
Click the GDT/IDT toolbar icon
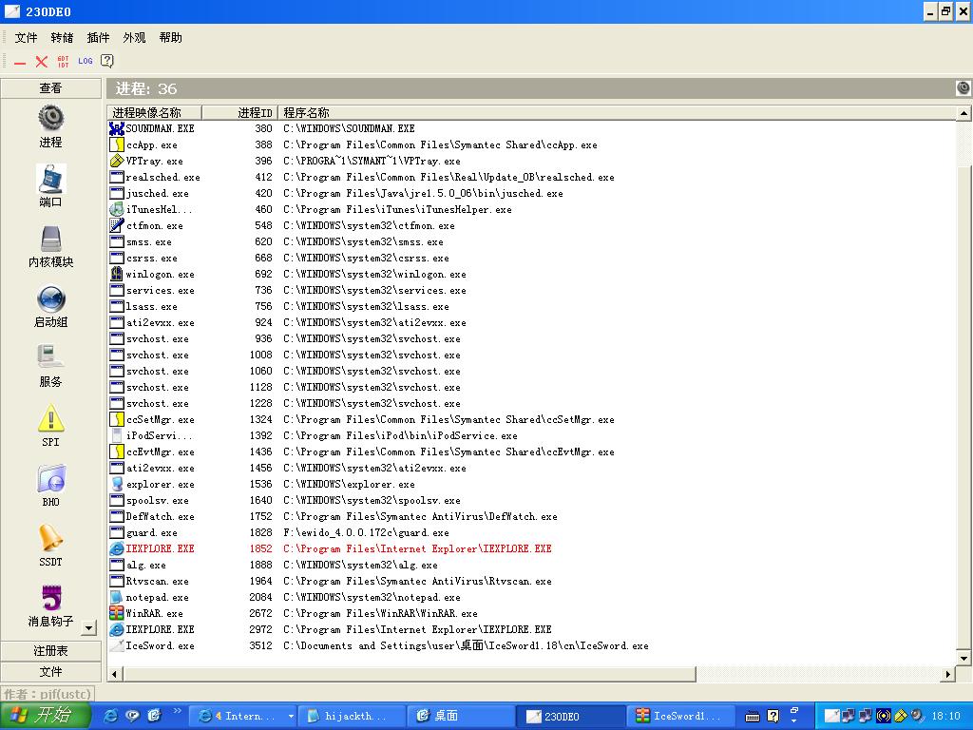pyautogui.click(x=63, y=62)
